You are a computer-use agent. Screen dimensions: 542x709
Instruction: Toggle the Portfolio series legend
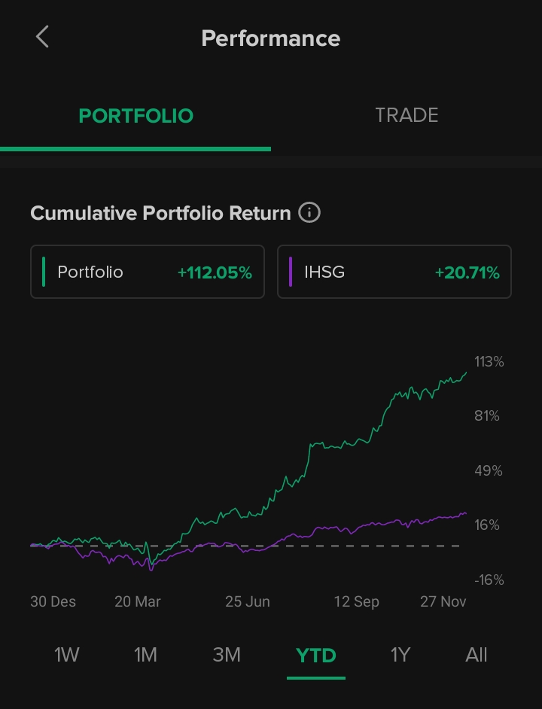(x=148, y=272)
